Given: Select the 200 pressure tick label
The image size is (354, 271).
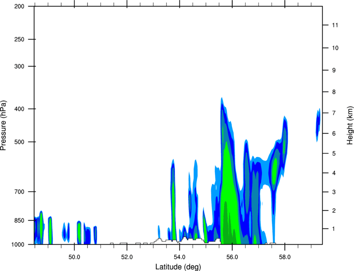Looking at the screenshot, I should pyautogui.click(x=19, y=7).
